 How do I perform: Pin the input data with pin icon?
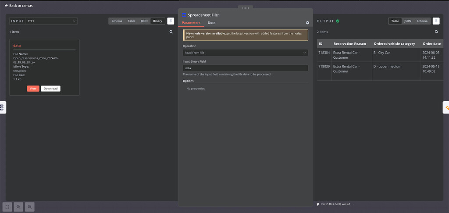pyautogui.click(x=171, y=21)
